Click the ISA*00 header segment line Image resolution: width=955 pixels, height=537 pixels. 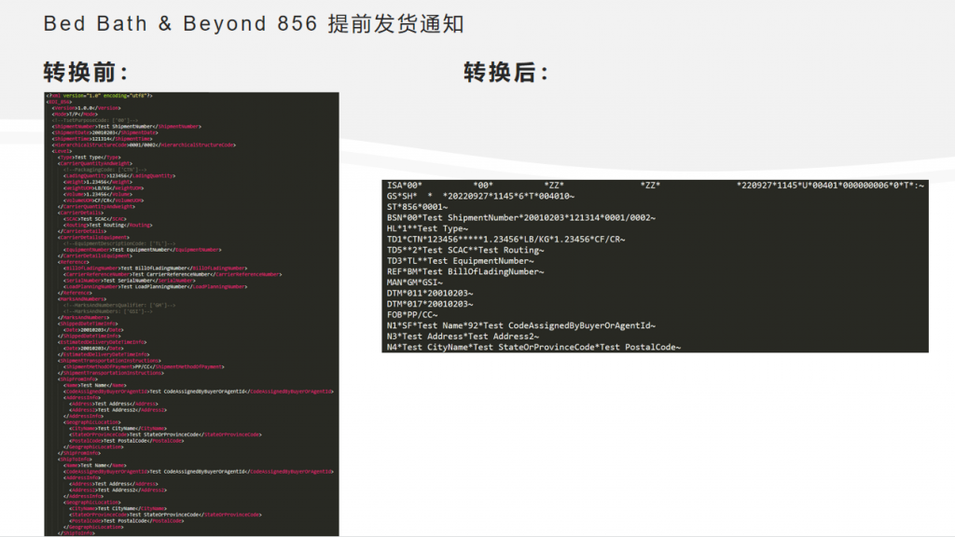(656, 186)
